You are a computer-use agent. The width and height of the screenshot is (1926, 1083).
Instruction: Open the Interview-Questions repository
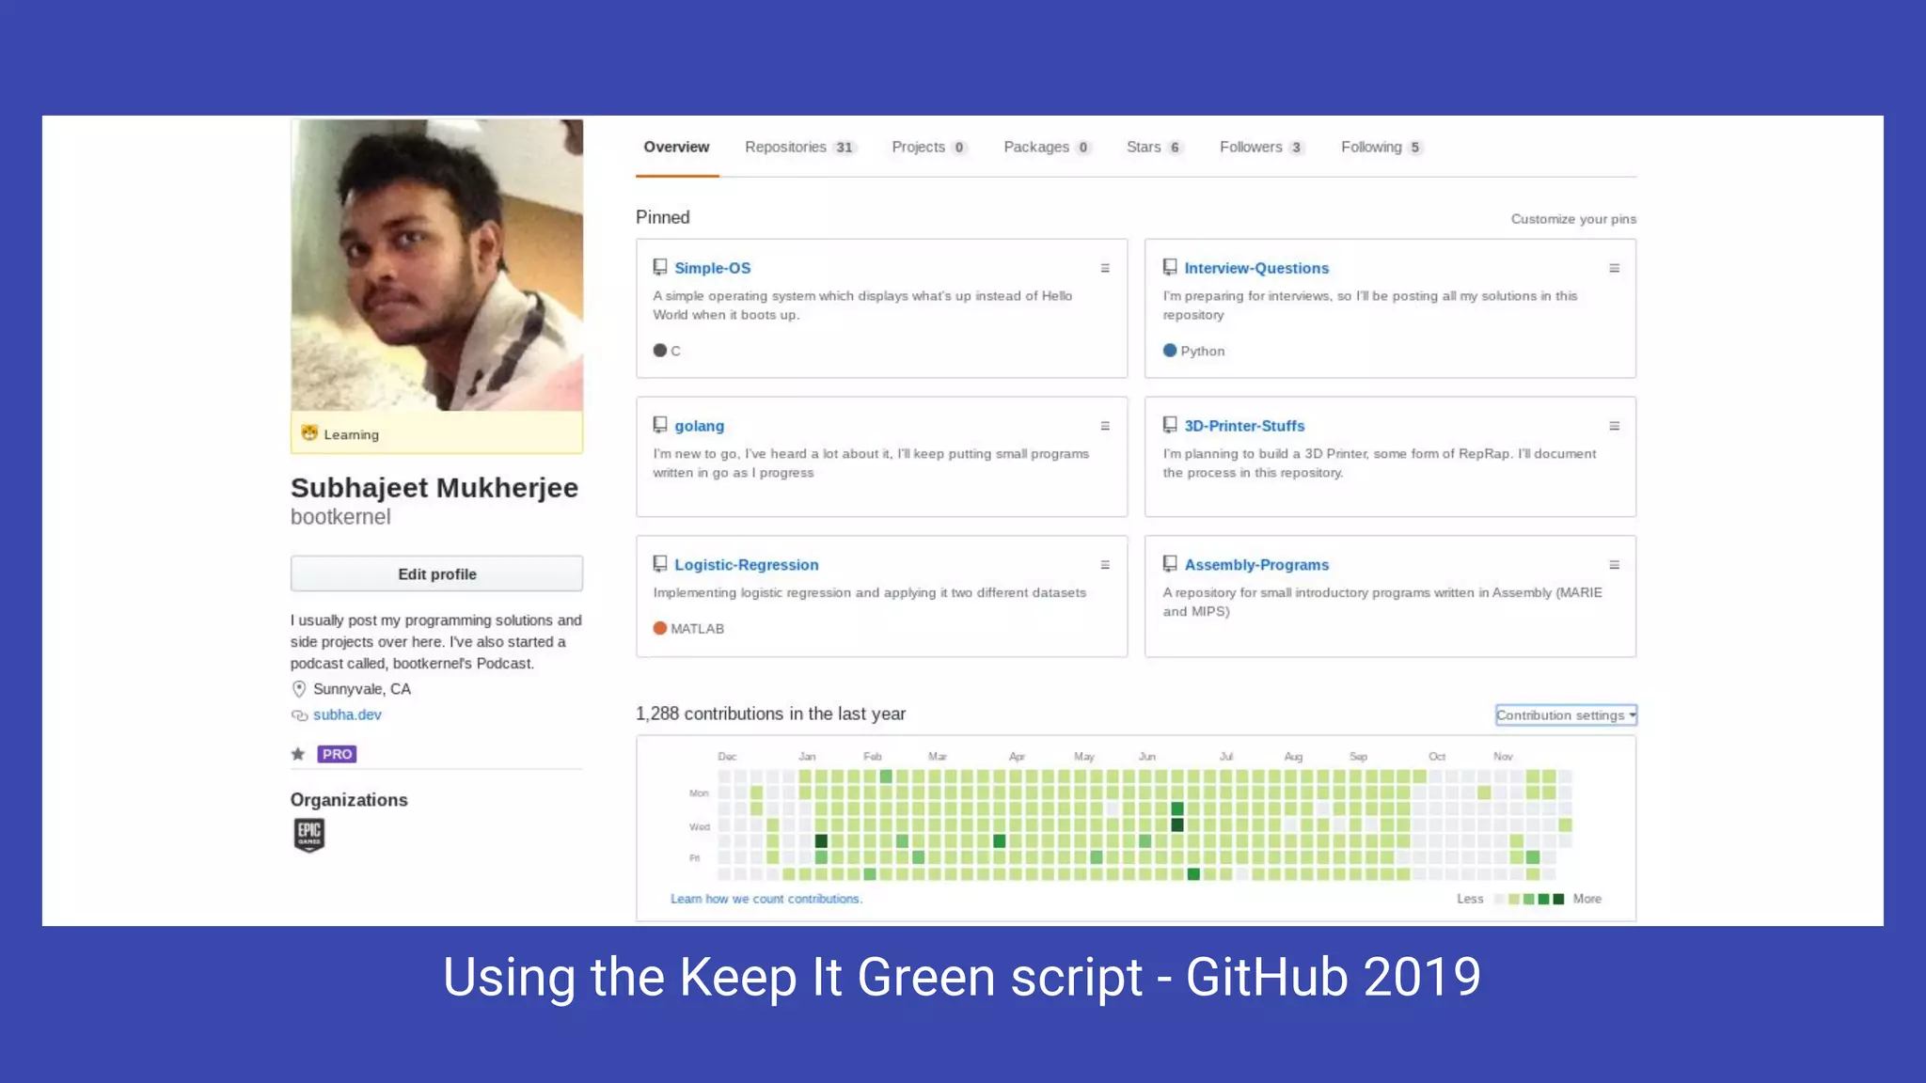click(x=1256, y=268)
